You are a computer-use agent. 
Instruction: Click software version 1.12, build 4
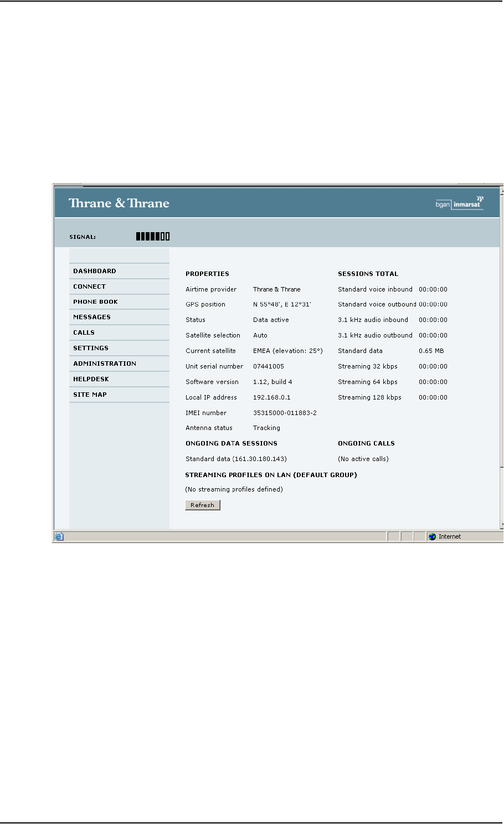coord(272,382)
